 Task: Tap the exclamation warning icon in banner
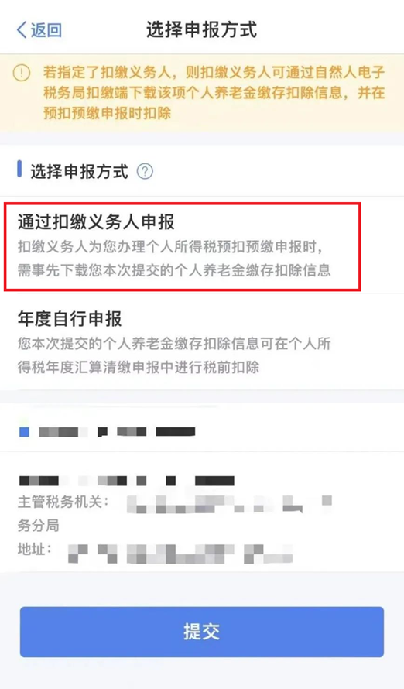pyautogui.click(x=22, y=73)
